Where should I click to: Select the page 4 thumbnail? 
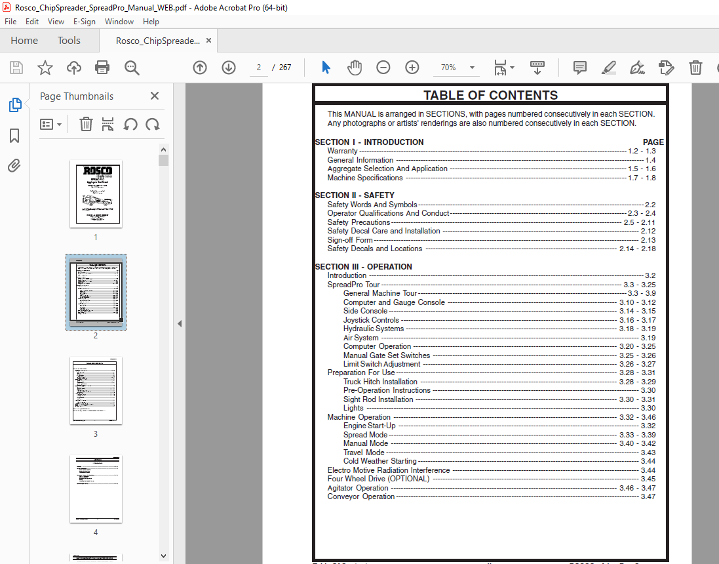coord(96,489)
